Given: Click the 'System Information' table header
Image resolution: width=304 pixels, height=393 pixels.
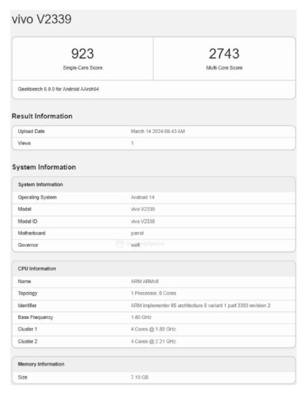Looking at the screenshot, I should 40,185.
